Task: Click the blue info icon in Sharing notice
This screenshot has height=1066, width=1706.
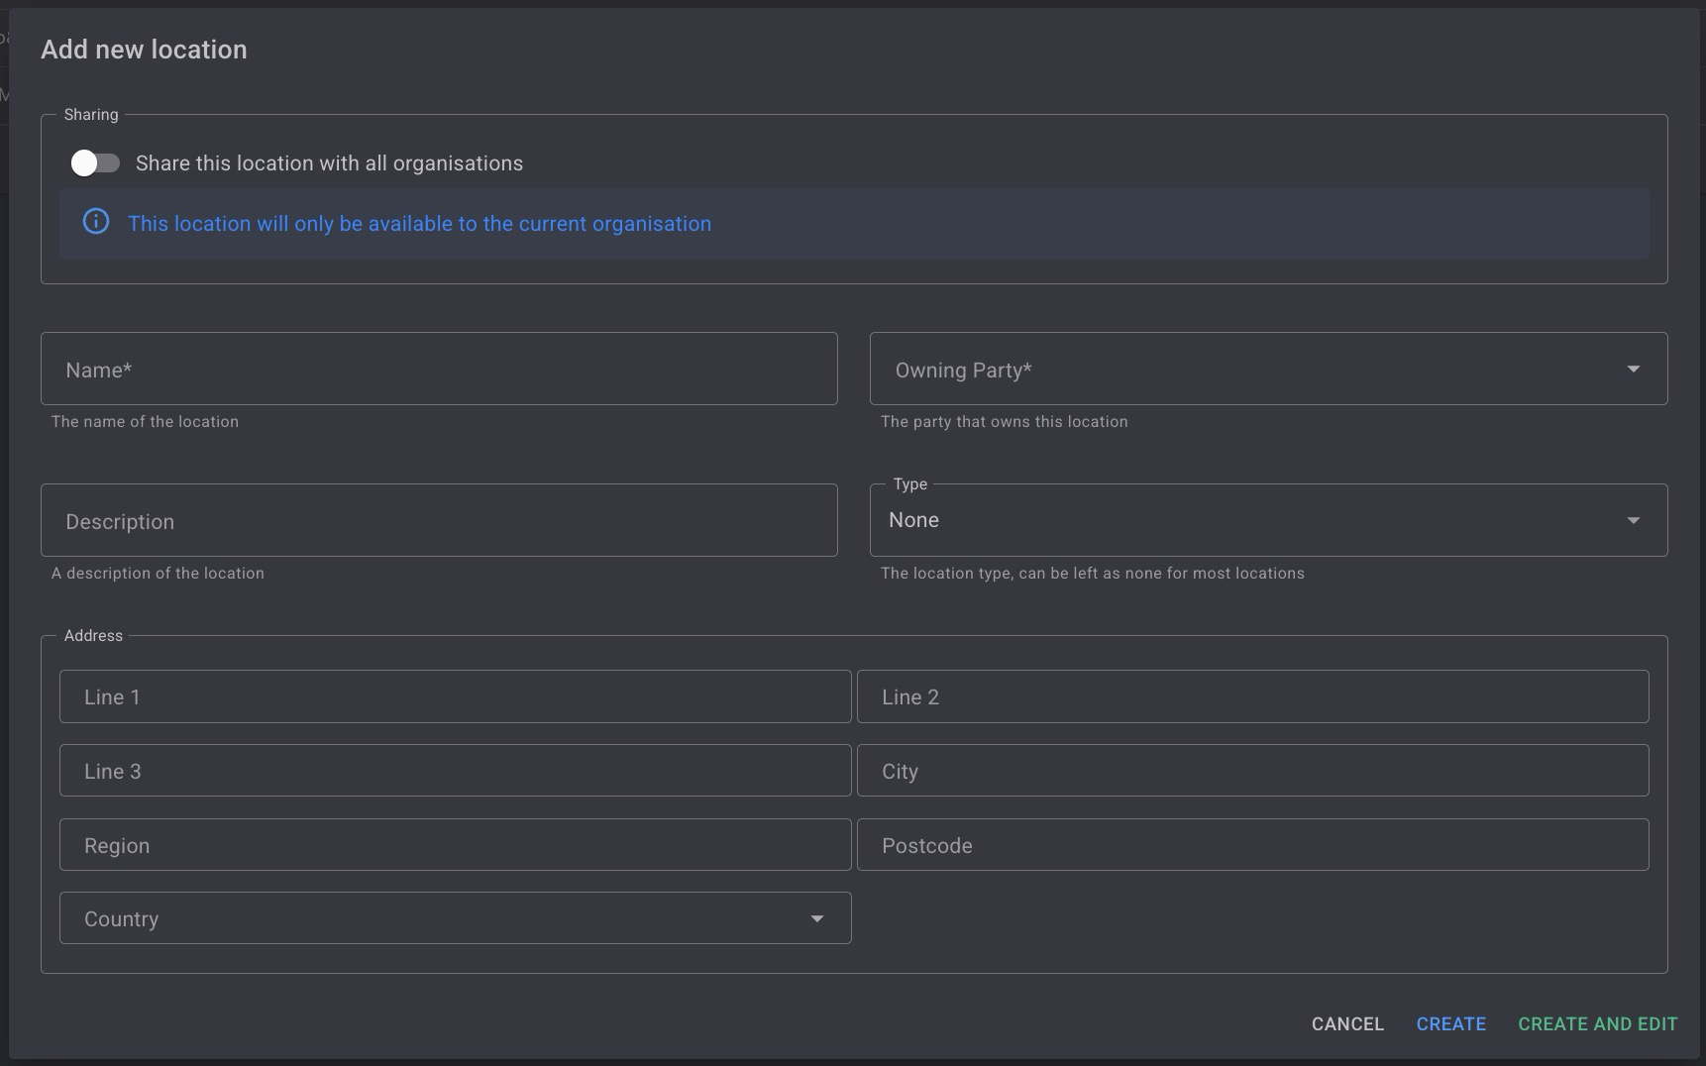Action: coord(96,222)
